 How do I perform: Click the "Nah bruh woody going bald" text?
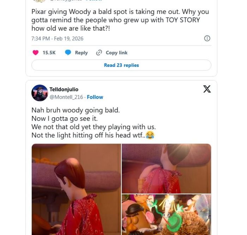point(76,110)
